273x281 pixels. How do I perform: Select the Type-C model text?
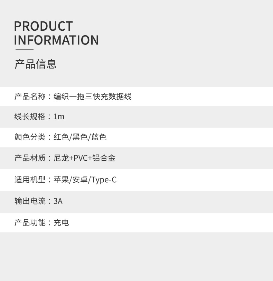[104, 180]
